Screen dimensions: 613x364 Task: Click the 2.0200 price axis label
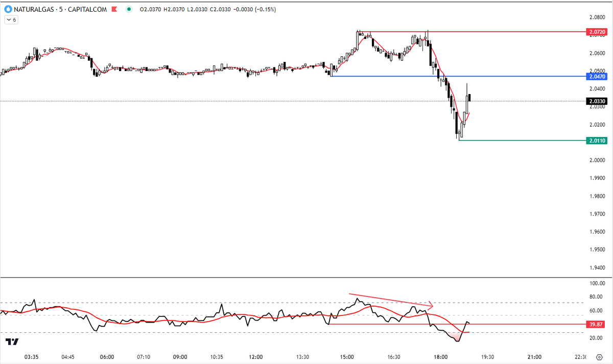point(597,125)
